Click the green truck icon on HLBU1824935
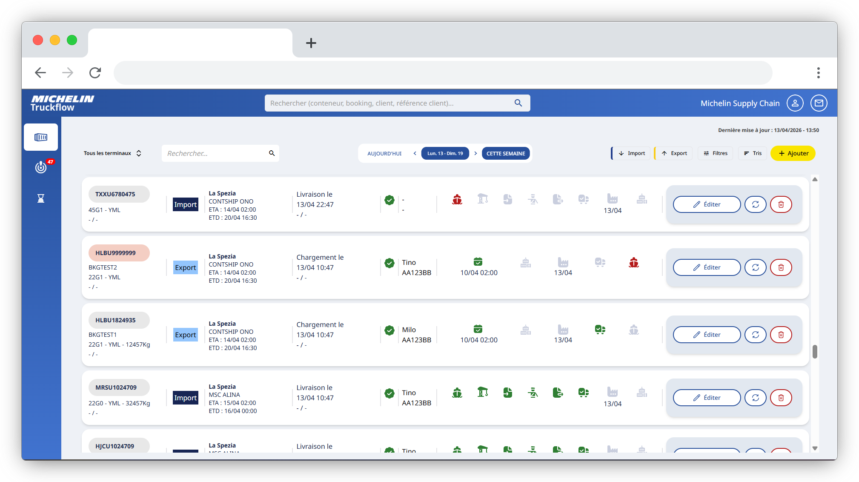This screenshot has height=482, width=859. [x=600, y=330]
